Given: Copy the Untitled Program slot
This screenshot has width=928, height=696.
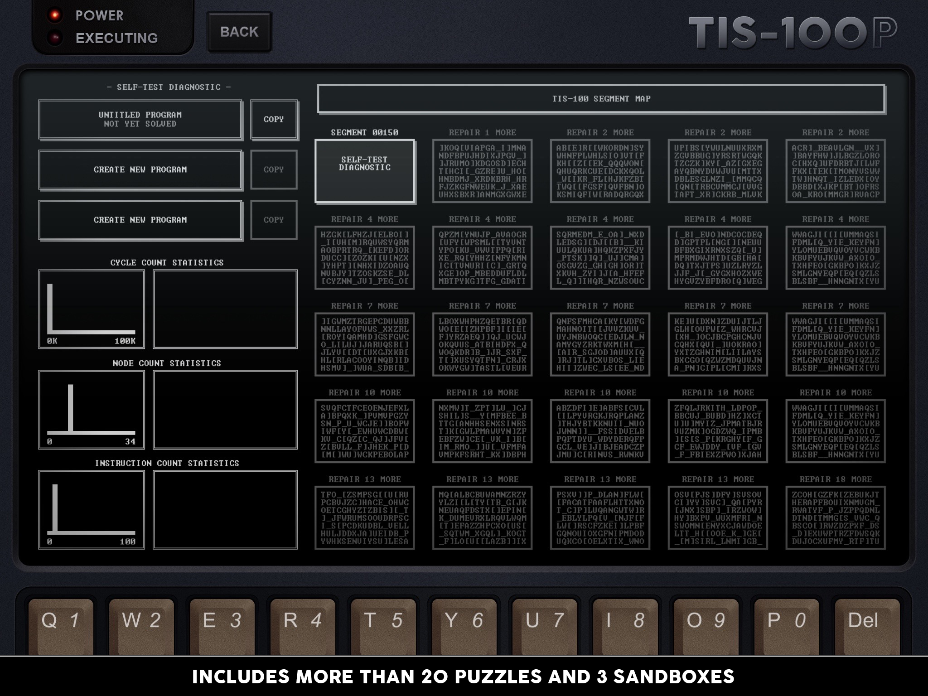Looking at the screenshot, I should coord(274,120).
